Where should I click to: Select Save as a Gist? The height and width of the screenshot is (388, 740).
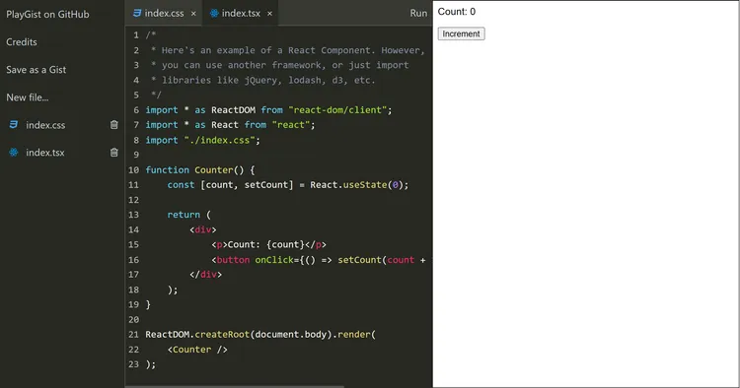(37, 70)
